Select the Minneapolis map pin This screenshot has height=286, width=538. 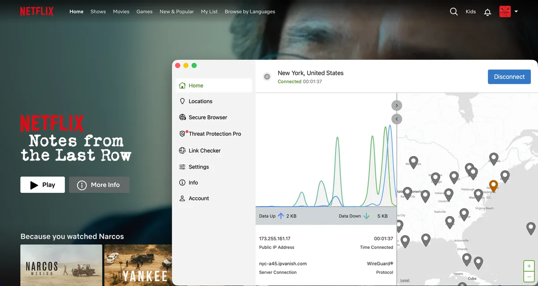(414, 161)
